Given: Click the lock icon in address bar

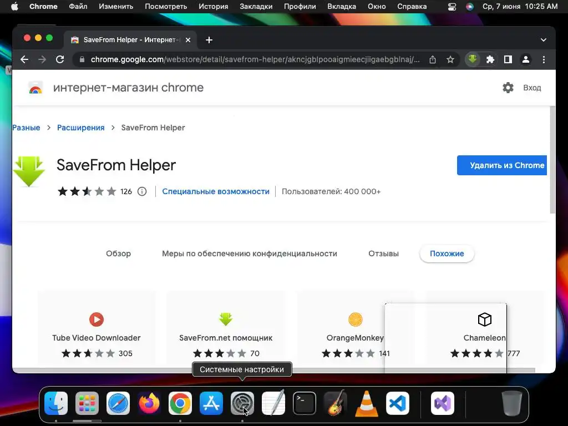Looking at the screenshot, I should point(82,59).
